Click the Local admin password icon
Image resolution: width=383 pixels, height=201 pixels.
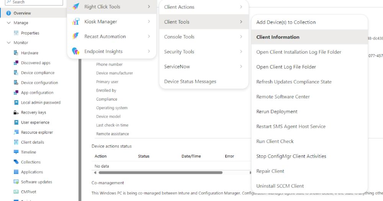16,103
